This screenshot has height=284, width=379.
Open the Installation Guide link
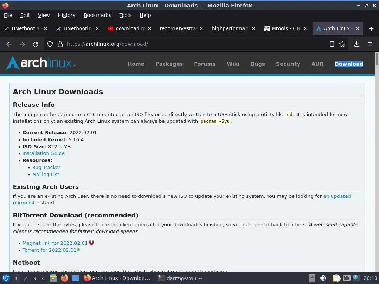point(44,153)
